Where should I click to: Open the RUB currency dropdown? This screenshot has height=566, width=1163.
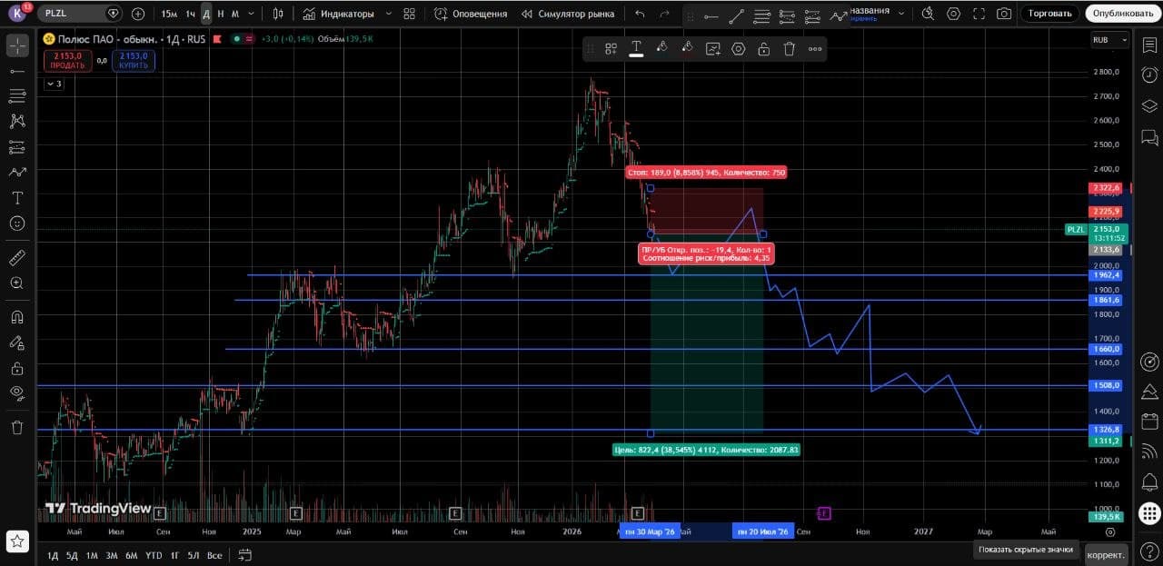pos(1109,40)
